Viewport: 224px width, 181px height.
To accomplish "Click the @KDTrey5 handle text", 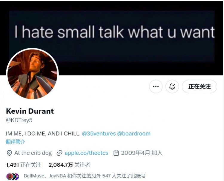I will [19, 120].
